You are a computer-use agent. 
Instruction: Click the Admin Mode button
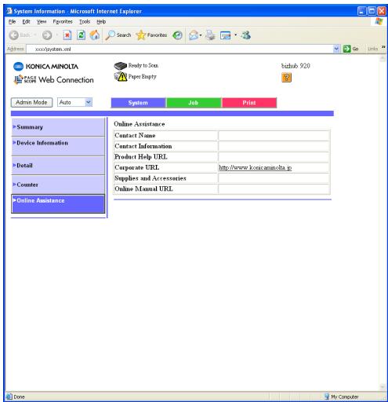(31, 102)
